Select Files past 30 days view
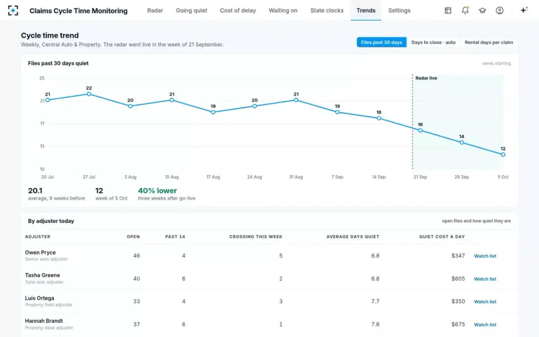539x337 pixels. coord(381,42)
